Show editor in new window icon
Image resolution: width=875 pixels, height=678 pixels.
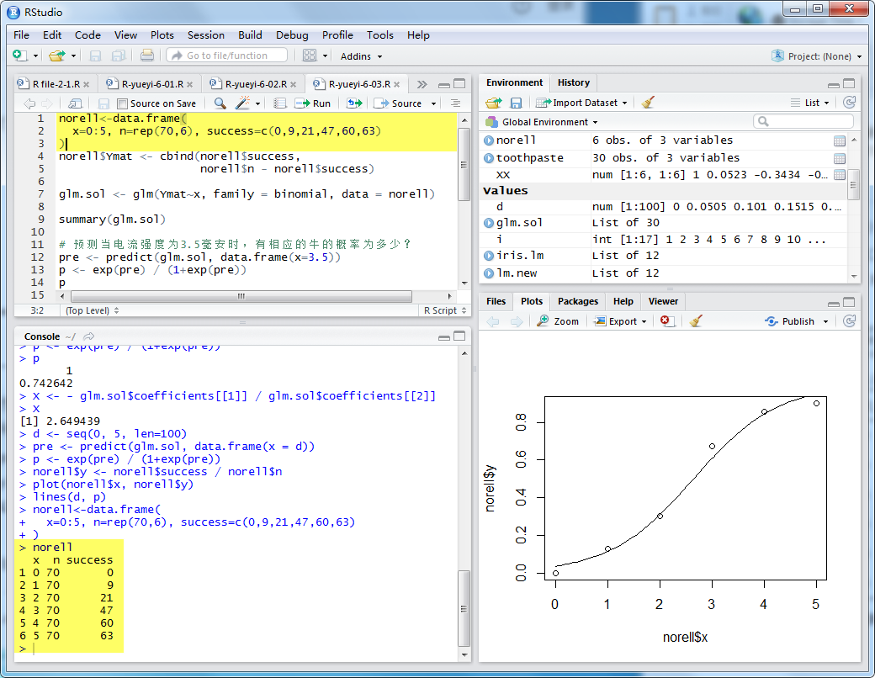pos(75,103)
